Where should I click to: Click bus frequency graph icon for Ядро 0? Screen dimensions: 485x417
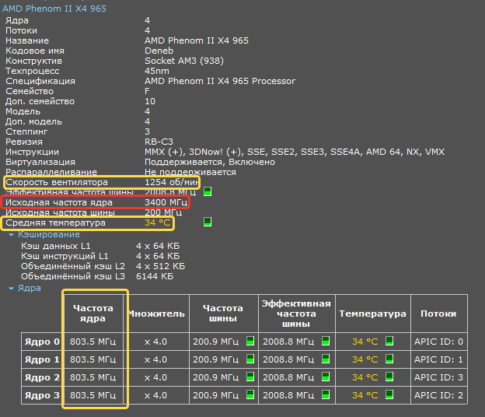pos(250,341)
